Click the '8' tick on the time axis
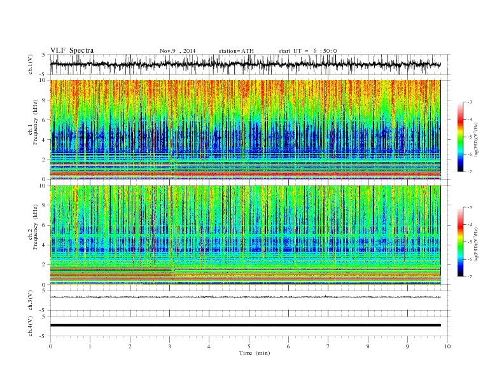The width and height of the screenshot is (504, 389). [x=368, y=346]
